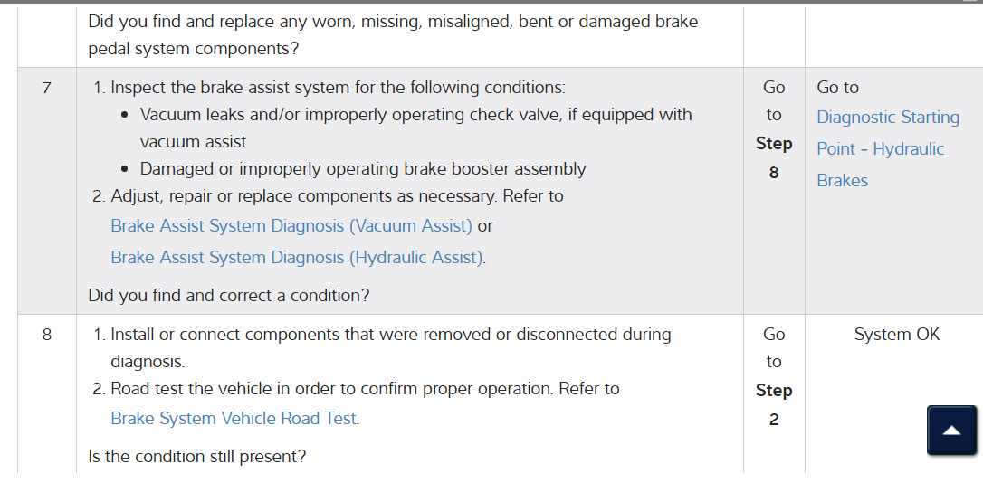Open the Brake System Vehicle Road Test link
Screen dimensions: 983x483
234,418
